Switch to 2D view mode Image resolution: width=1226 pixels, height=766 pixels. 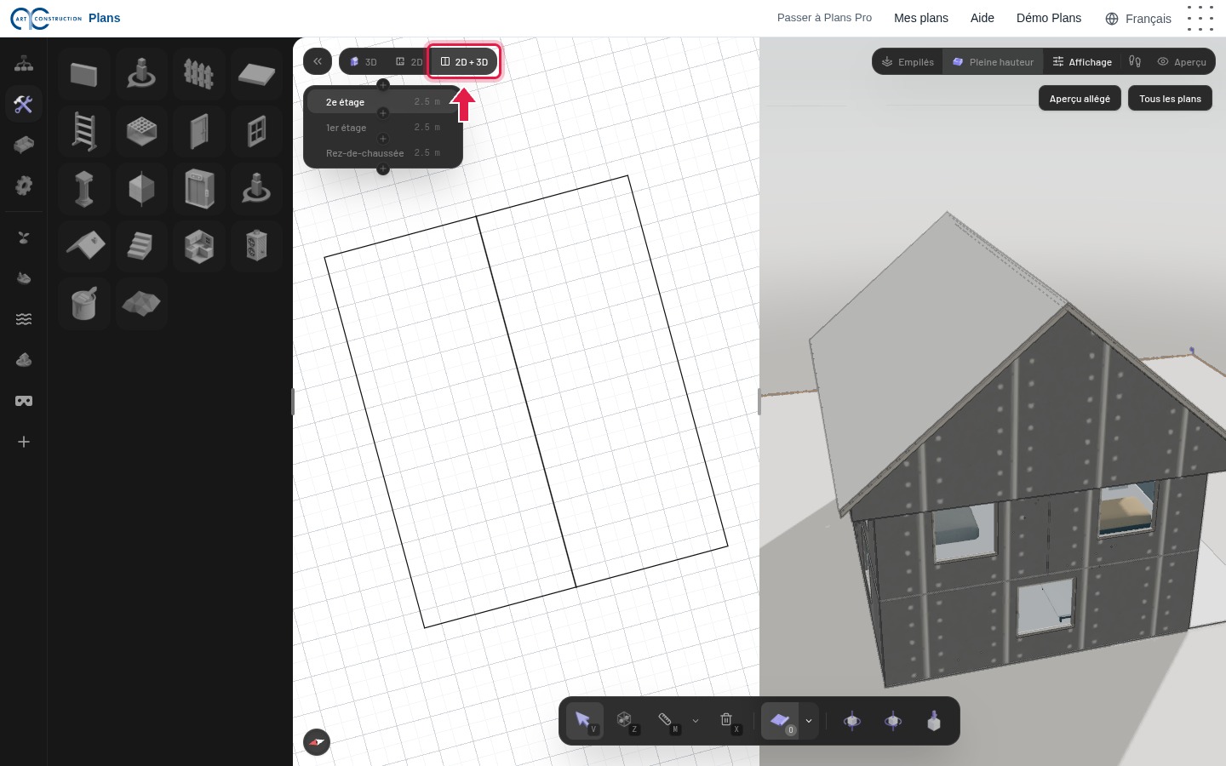(409, 62)
